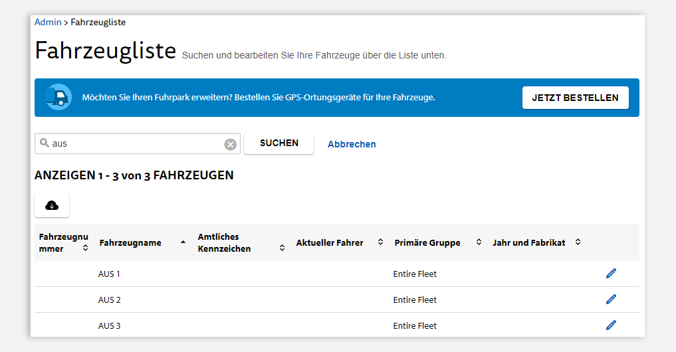The image size is (676, 352).
Task: Select the AUS 3 vehicle name
Action: tap(110, 325)
